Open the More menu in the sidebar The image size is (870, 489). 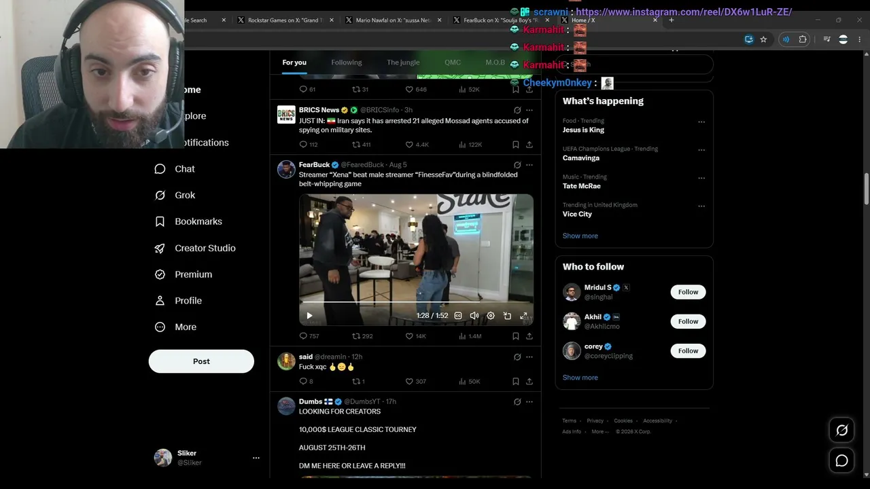(x=175, y=327)
